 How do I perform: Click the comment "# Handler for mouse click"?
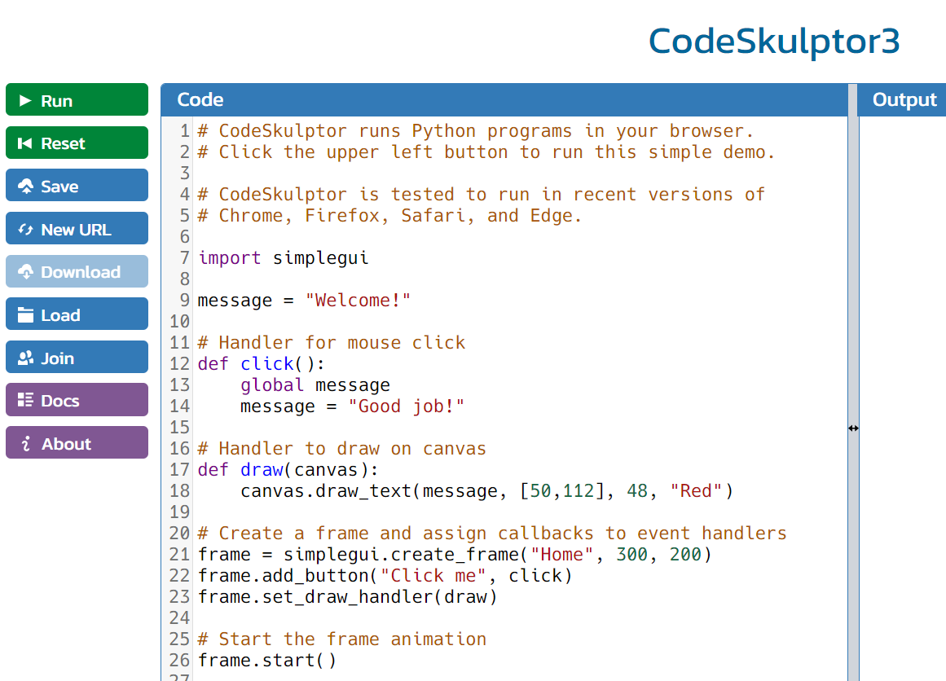pos(331,343)
